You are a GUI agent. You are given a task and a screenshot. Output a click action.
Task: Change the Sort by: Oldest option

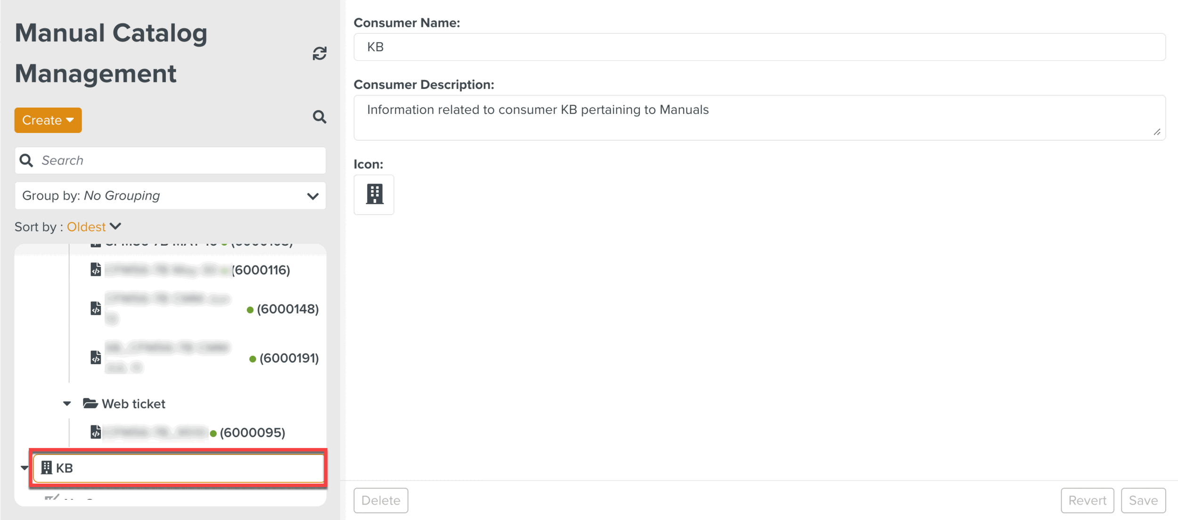point(94,226)
